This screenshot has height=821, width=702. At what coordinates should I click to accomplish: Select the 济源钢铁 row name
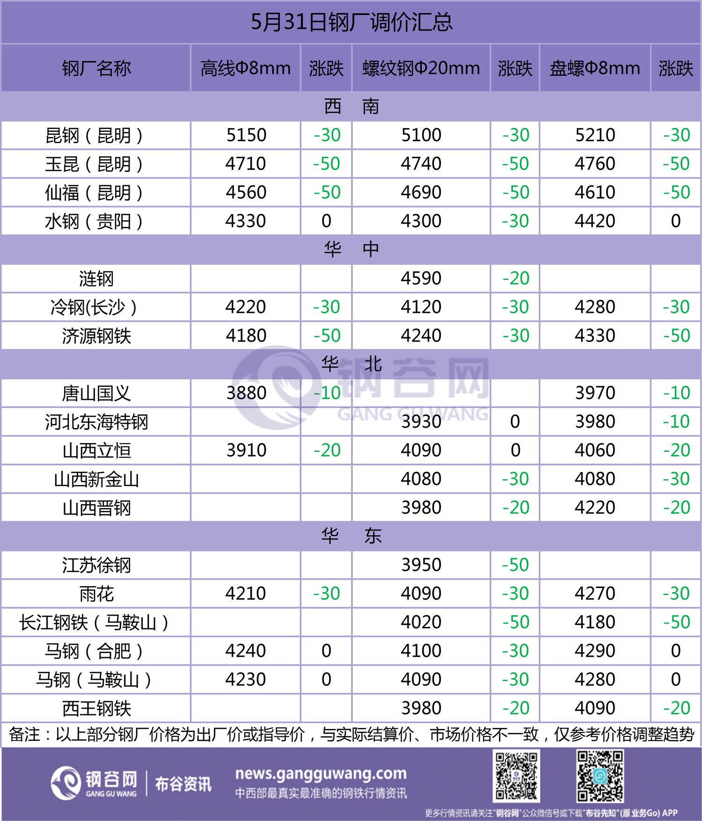96,336
